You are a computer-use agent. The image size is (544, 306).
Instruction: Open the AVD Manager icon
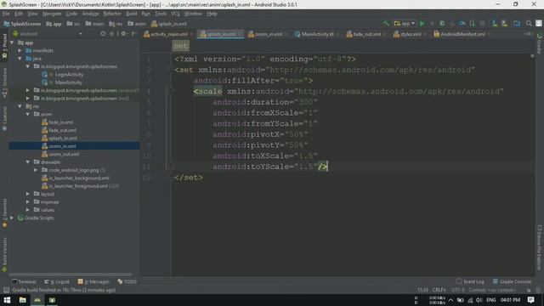[x=495, y=24]
